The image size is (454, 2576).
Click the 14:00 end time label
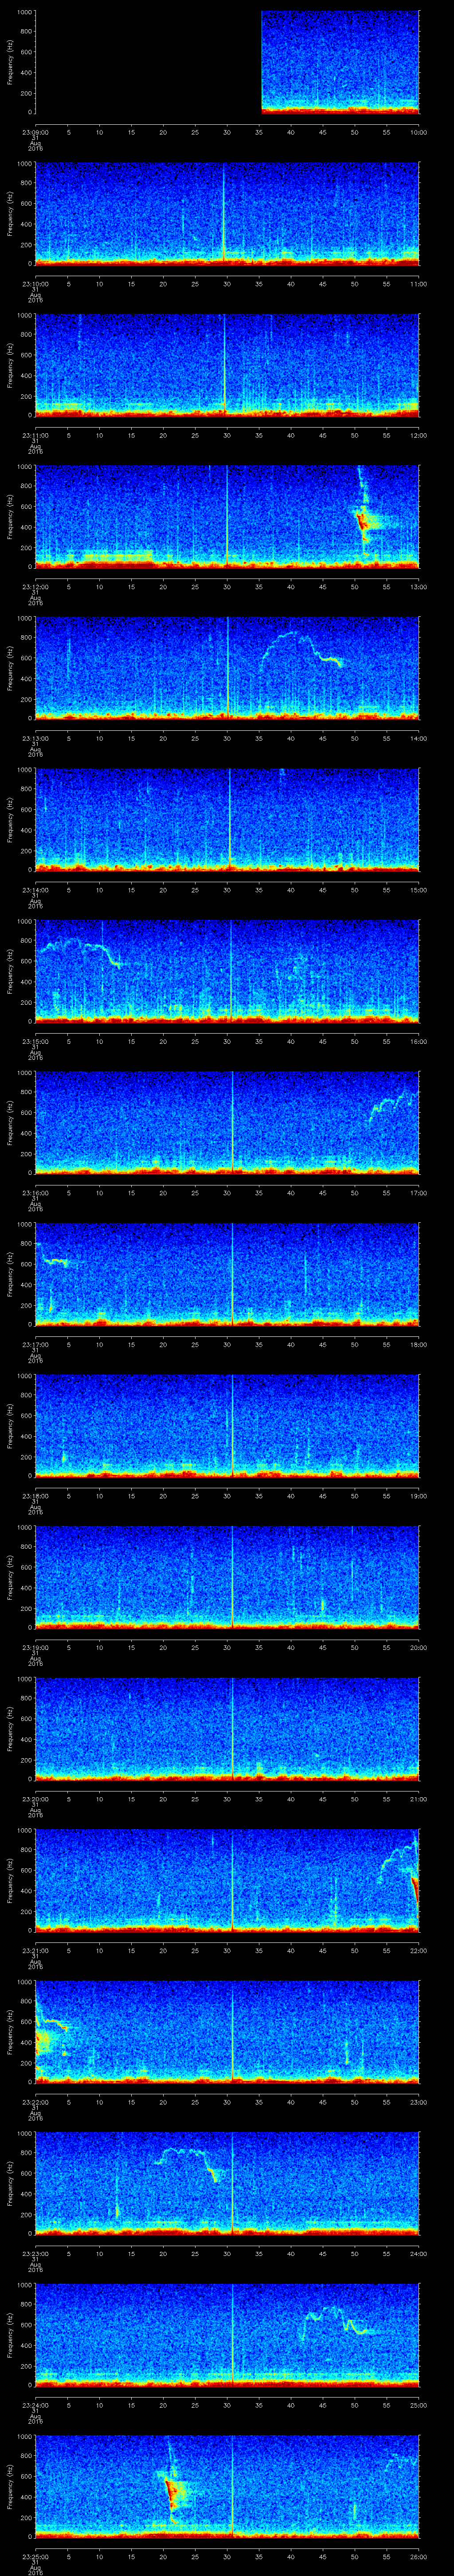tap(418, 738)
